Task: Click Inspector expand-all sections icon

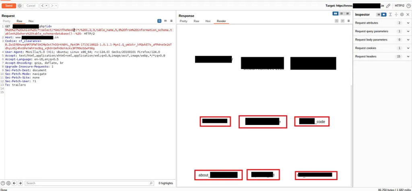Action: 390,15
